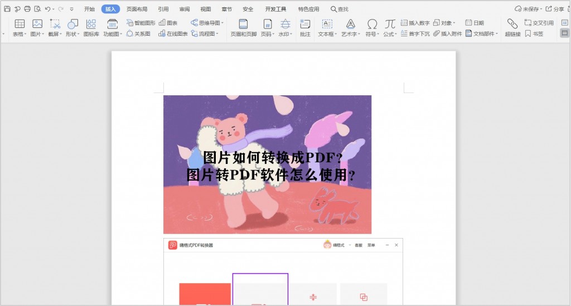Click the 超链接 (Hyperlink) icon
The height and width of the screenshot is (306, 571).
[512, 24]
